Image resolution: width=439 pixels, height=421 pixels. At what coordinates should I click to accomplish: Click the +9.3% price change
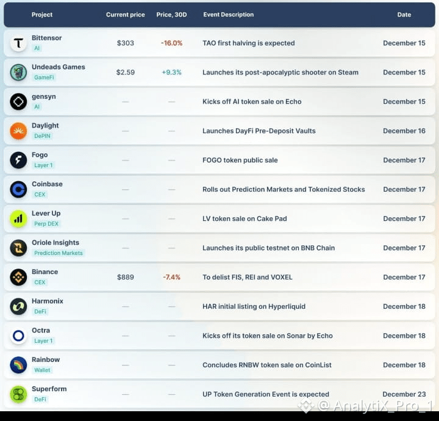tap(171, 72)
